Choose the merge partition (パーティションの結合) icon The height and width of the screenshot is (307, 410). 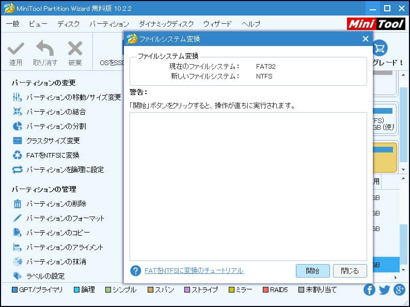17,112
